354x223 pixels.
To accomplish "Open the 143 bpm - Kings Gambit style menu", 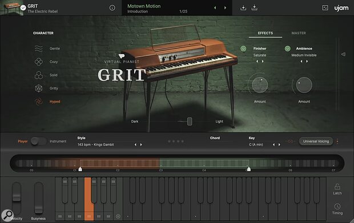I will pos(96,145).
